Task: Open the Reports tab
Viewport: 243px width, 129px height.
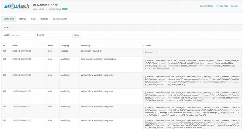Action: tap(44, 19)
